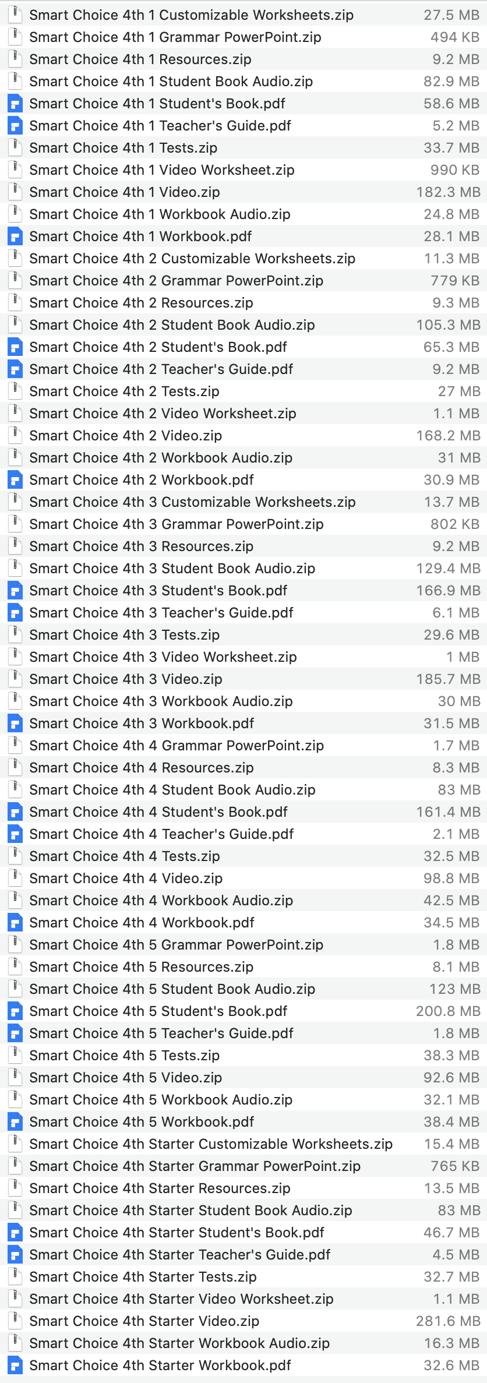Viewport: 487px width, 1383px height.
Task: Click the PDF icon of Smart Choice 4th 1 Workbook.pdf
Action: point(15,237)
